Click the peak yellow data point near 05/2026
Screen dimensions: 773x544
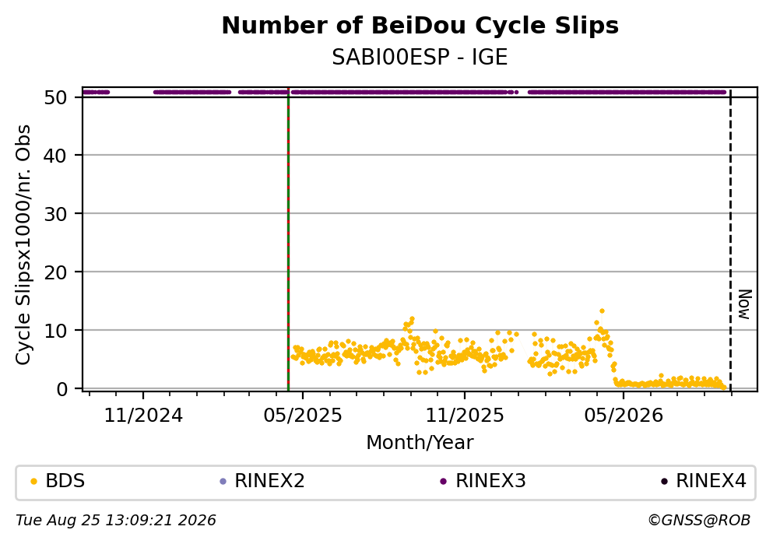pos(602,311)
